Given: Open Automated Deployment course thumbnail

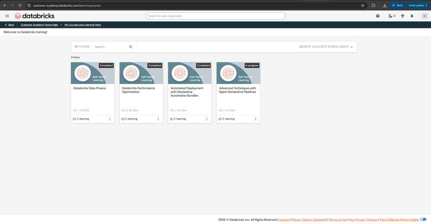Looking at the screenshot, I should pos(190,73).
